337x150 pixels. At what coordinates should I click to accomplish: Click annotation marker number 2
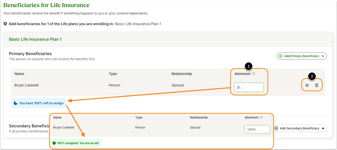[x=312, y=76]
